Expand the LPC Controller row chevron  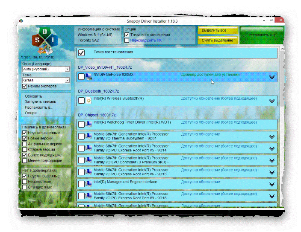point(272,161)
